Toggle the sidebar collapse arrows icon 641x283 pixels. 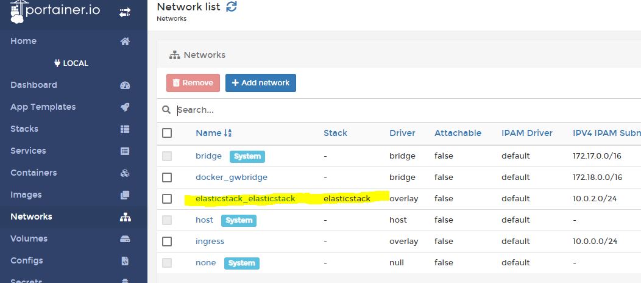tap(125, 12)
